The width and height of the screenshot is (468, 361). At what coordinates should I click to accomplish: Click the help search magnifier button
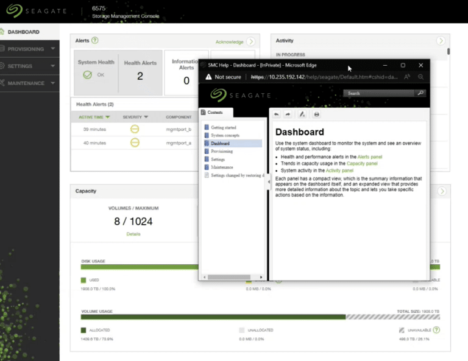click(420, 93)
